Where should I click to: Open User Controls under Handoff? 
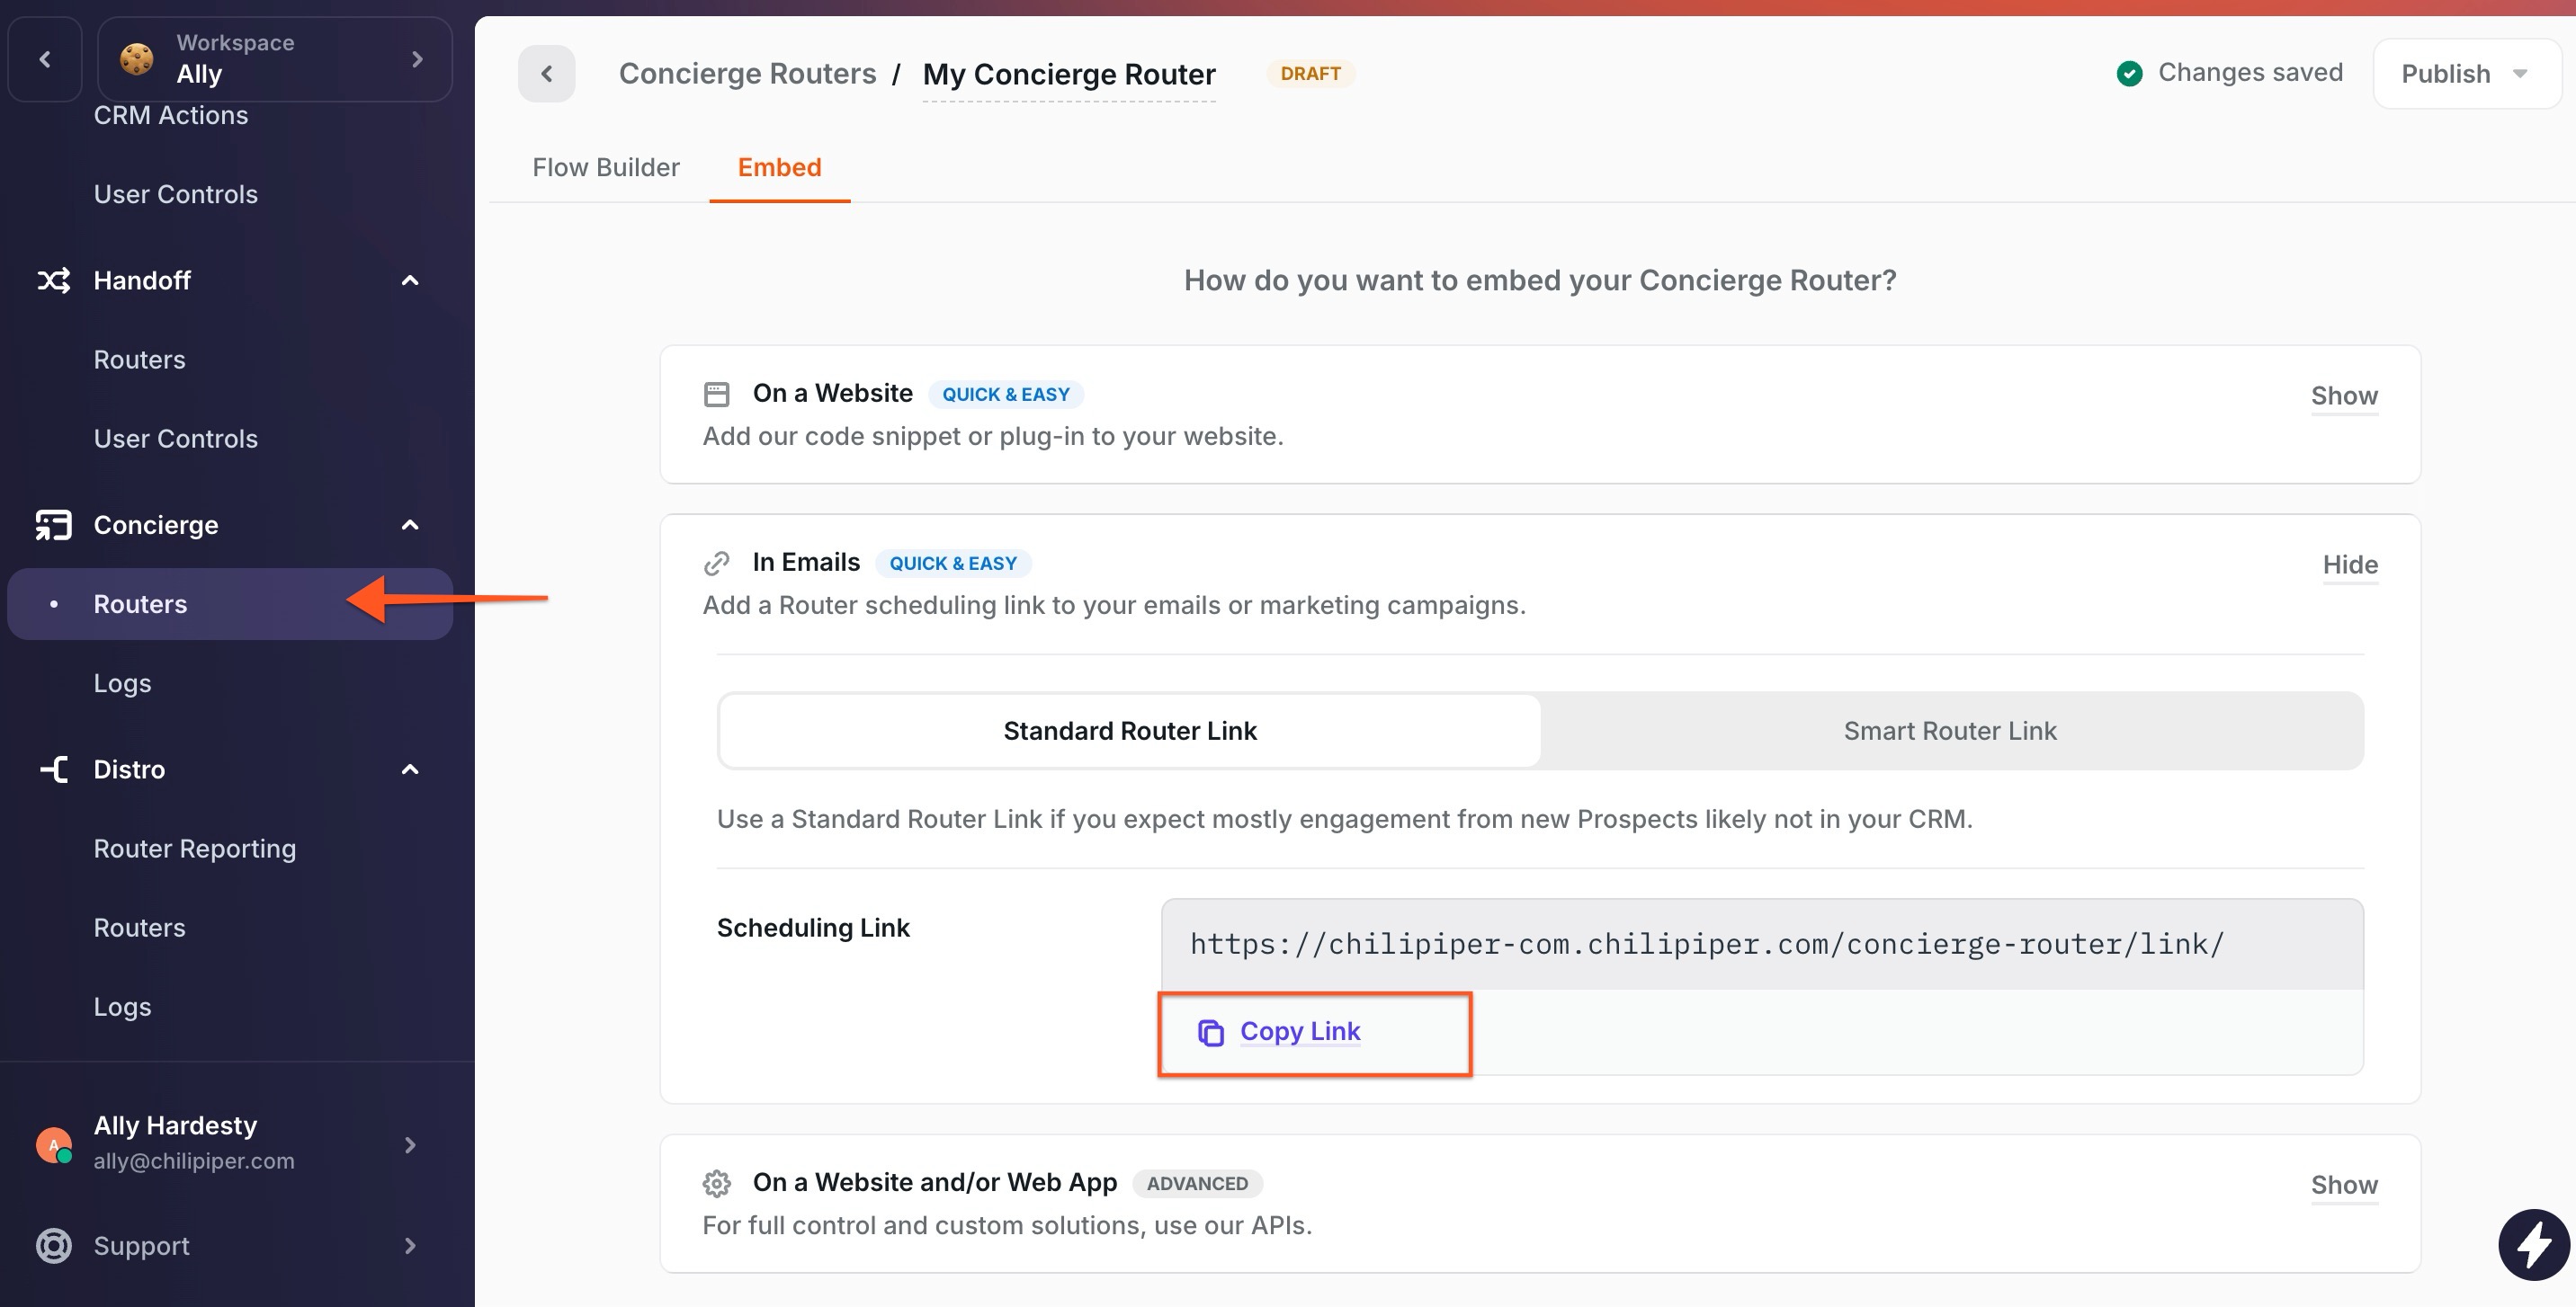point(176,439)
